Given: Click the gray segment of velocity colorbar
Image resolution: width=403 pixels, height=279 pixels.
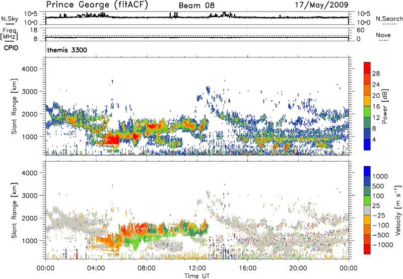Looking at the screenshot, I should [367, 210].
